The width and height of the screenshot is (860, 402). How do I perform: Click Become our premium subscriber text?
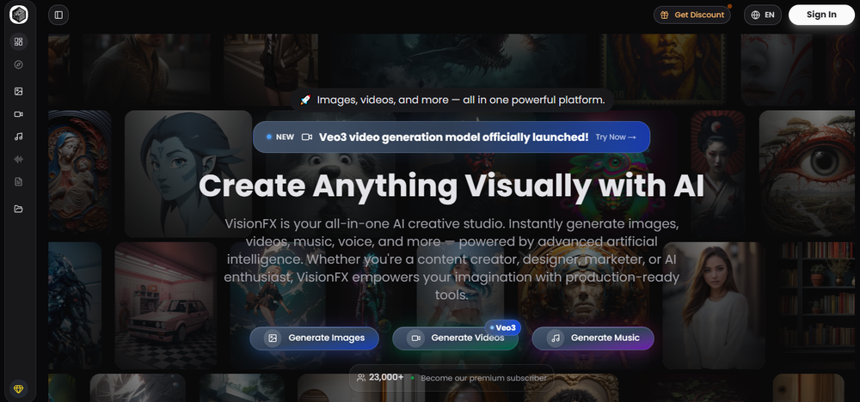483,378
